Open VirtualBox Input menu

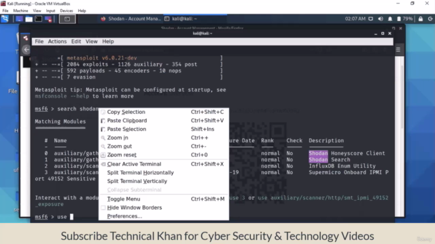tap(50, 11)
